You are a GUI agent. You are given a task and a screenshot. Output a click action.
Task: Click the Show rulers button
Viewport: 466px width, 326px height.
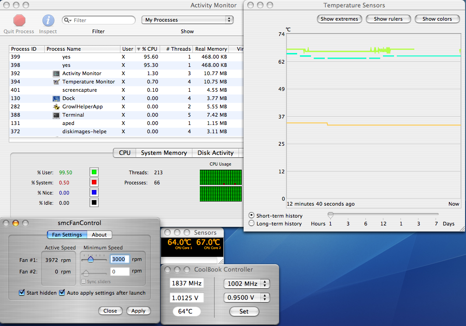388,19
